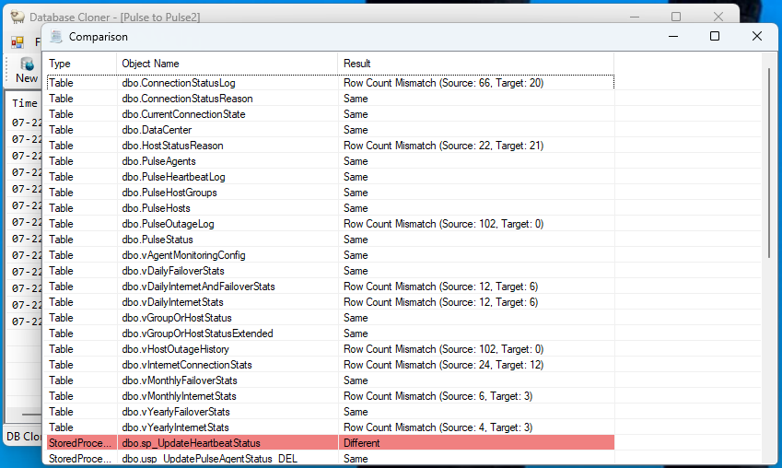Click the red 'Different' result cell
Image resolution: width=782 pixels, height=468 pixels.
tap(476, 443)
